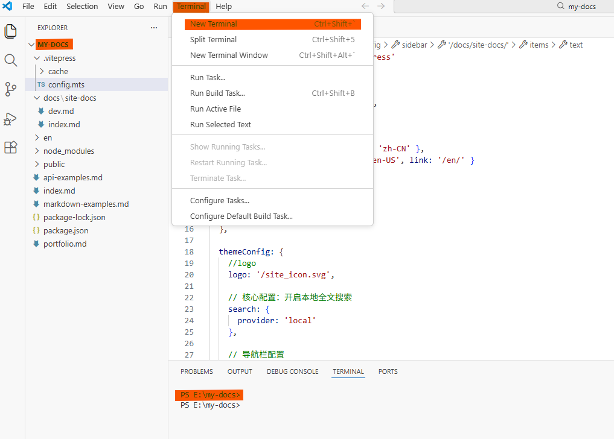Image resolution: width=614 pixels, height=439 pixels.
Task: Expand the public folder
Action: click(54, 164)
